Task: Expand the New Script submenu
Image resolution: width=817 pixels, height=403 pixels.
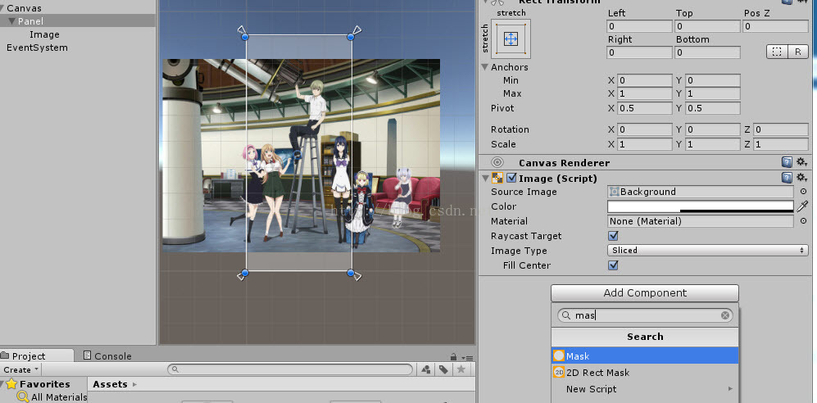Action: point(730,389)
